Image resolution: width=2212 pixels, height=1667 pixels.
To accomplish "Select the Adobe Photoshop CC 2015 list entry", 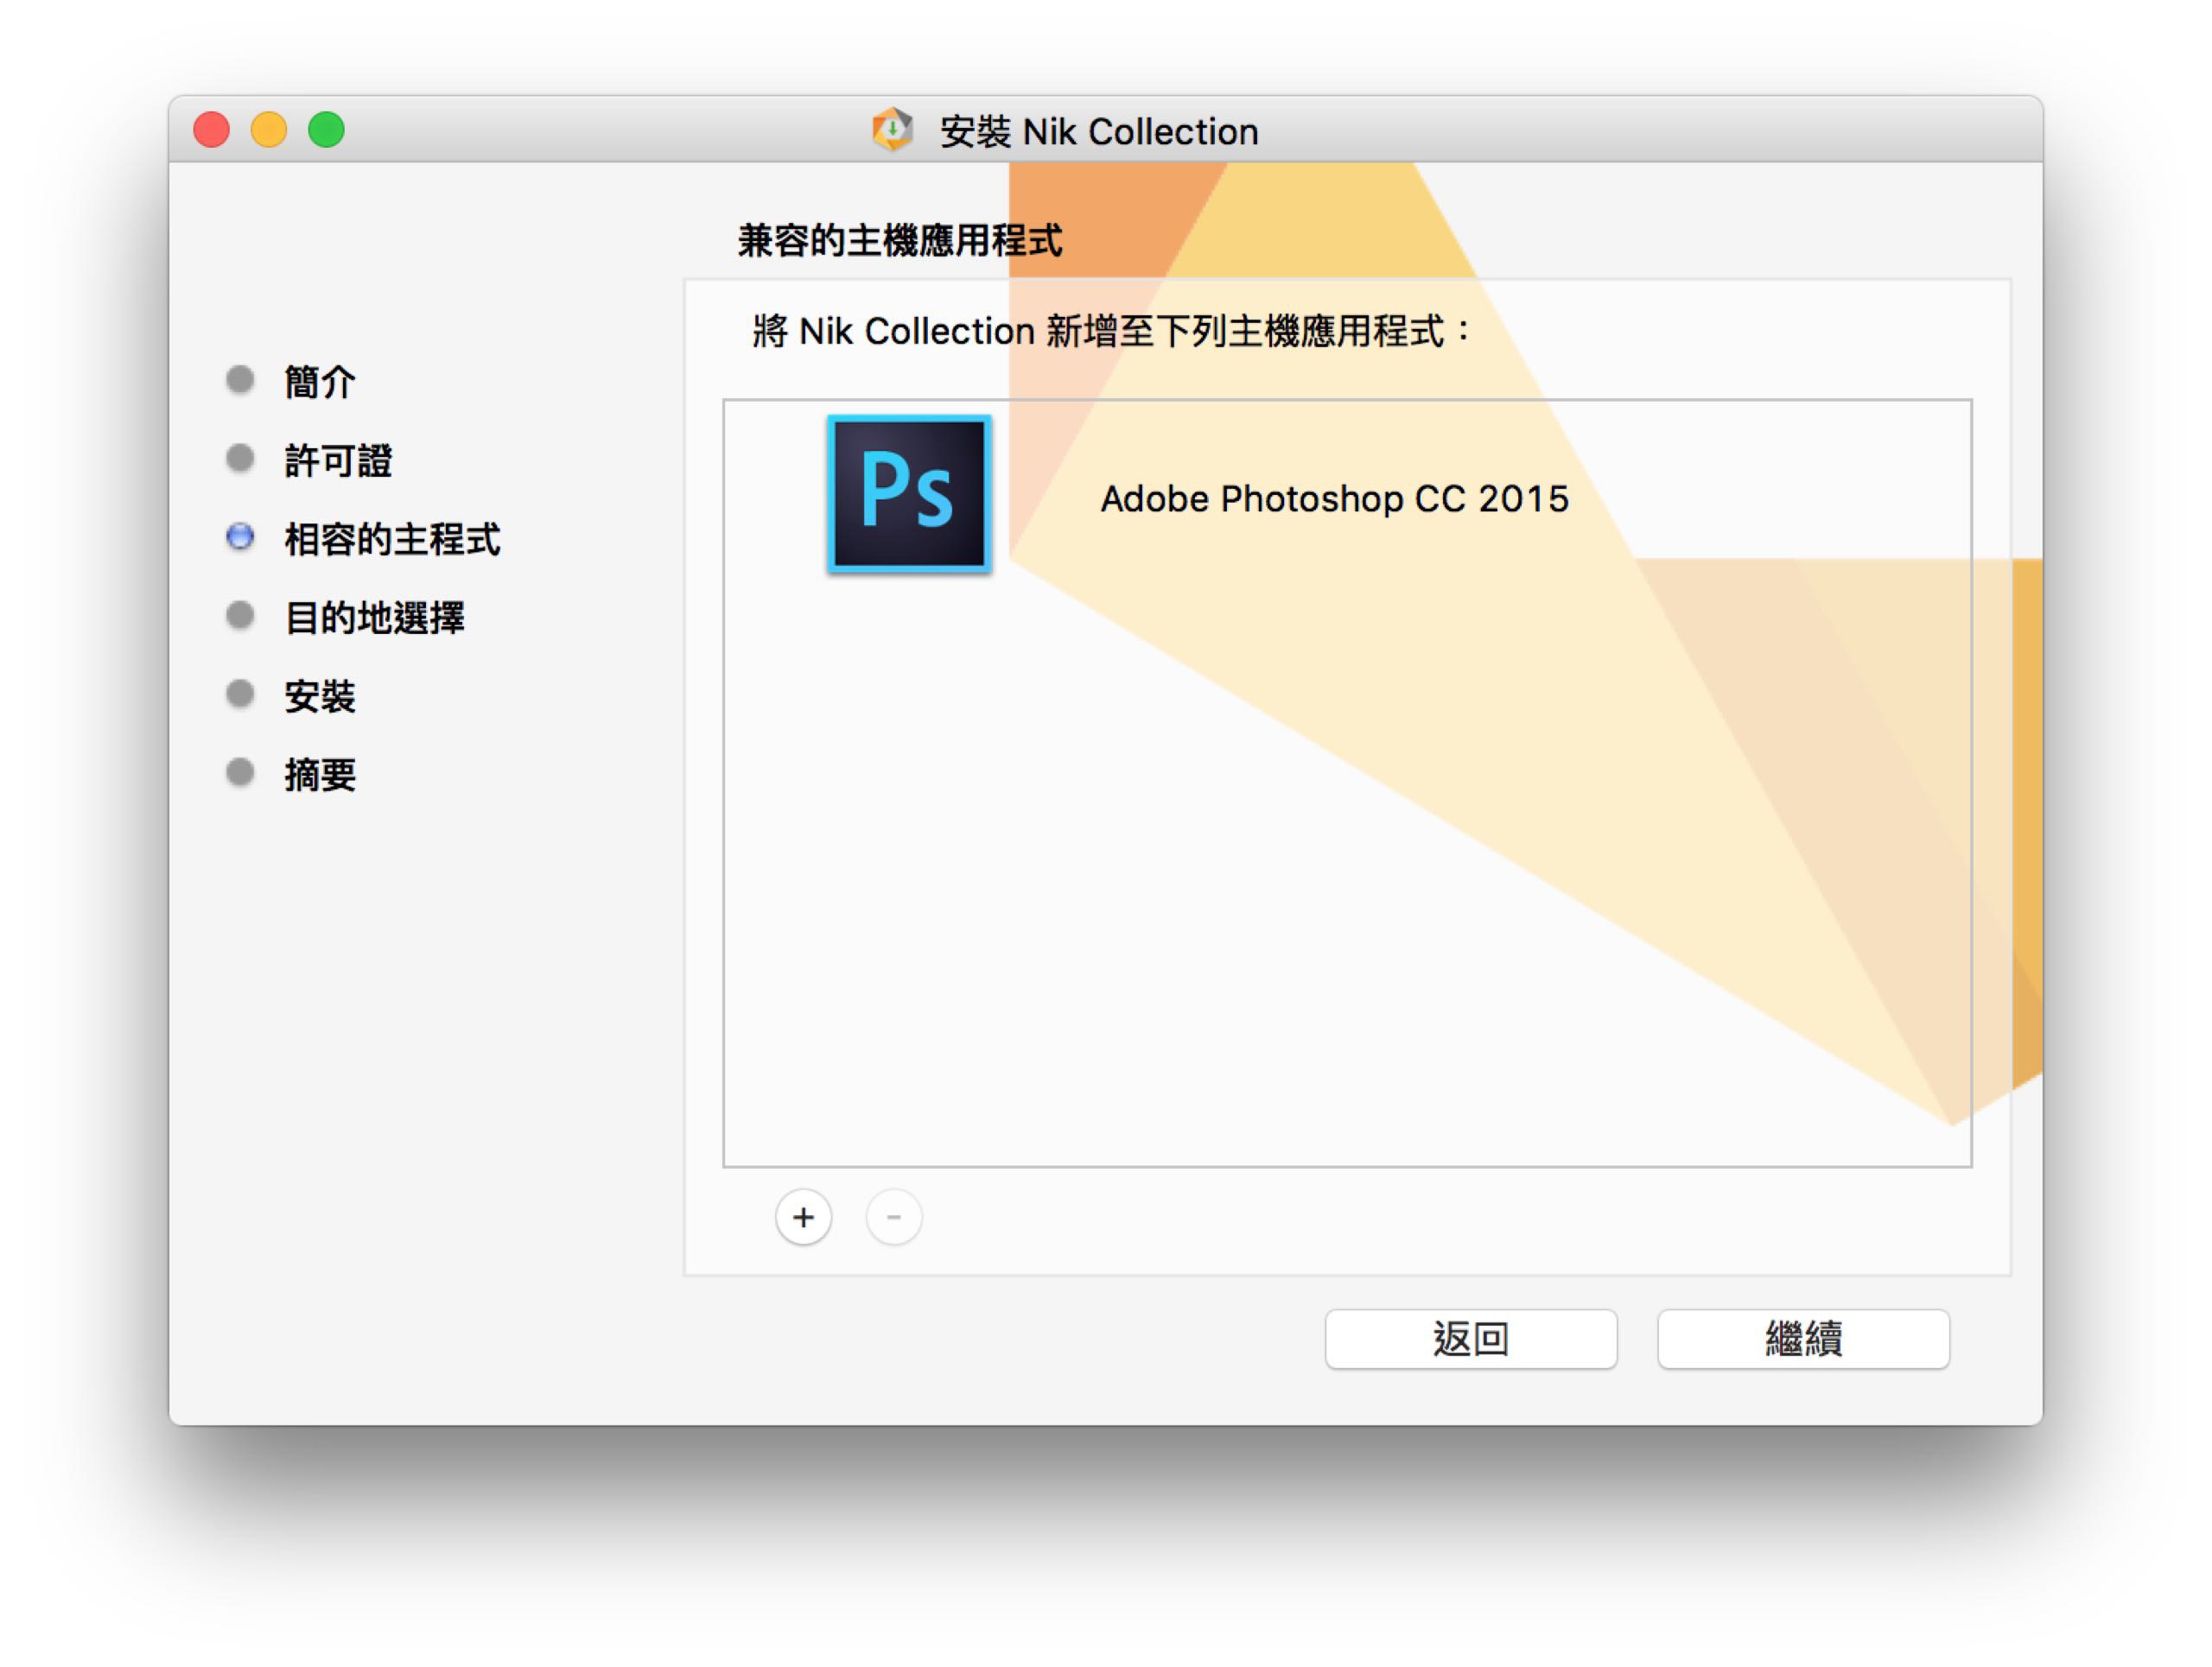I will pyautogui.click(x=1347, y=496).
